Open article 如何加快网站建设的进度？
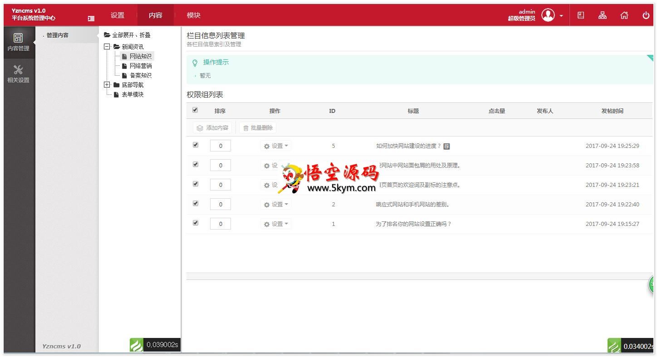657x357 pixels. (x=408, y=146)
